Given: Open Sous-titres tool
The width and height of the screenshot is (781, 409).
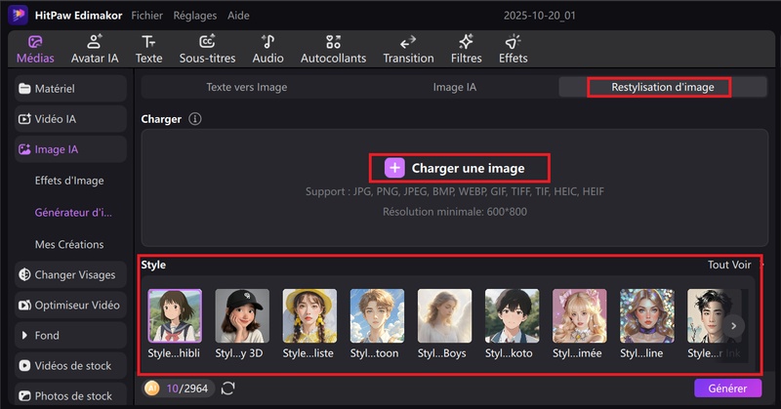Looking at the screenshot, I should (207, 50).
